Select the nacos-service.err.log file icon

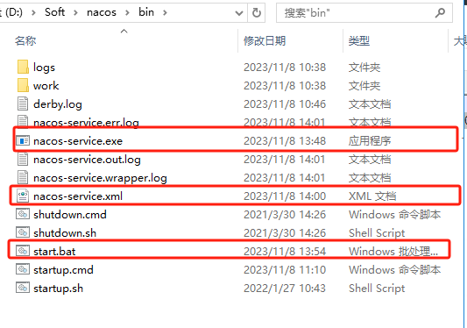23,122
